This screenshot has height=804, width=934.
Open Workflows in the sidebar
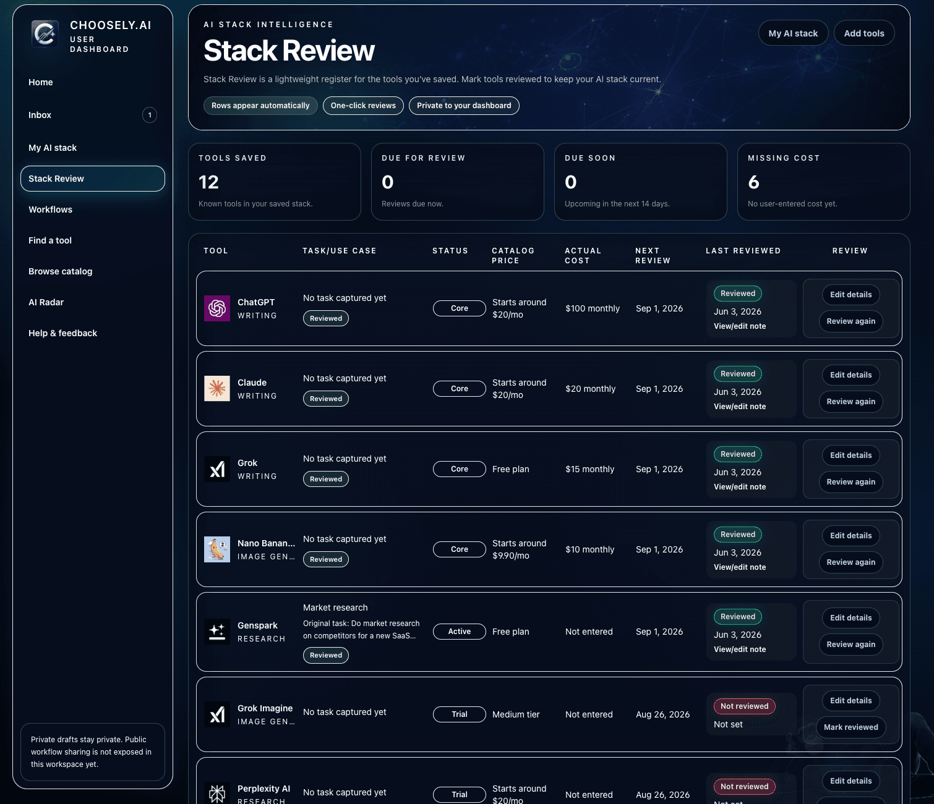point(50,209)
